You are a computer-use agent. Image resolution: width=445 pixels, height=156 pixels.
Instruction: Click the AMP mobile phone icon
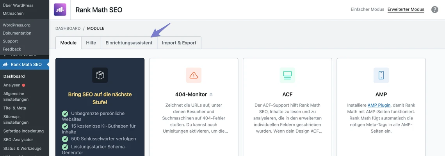381,75
